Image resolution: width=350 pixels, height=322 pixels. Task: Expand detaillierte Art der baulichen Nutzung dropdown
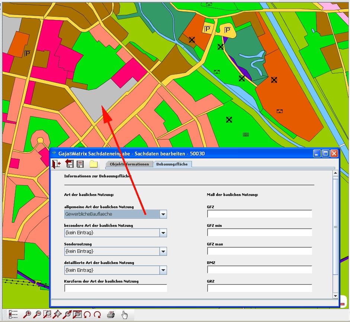[x=163, y=270]
